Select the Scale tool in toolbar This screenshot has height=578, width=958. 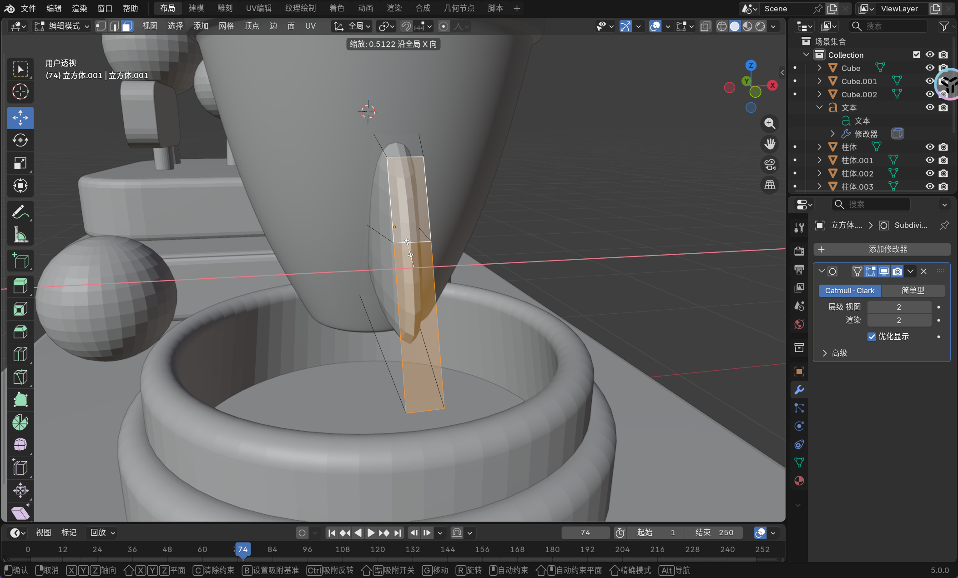tap(20, 163)
